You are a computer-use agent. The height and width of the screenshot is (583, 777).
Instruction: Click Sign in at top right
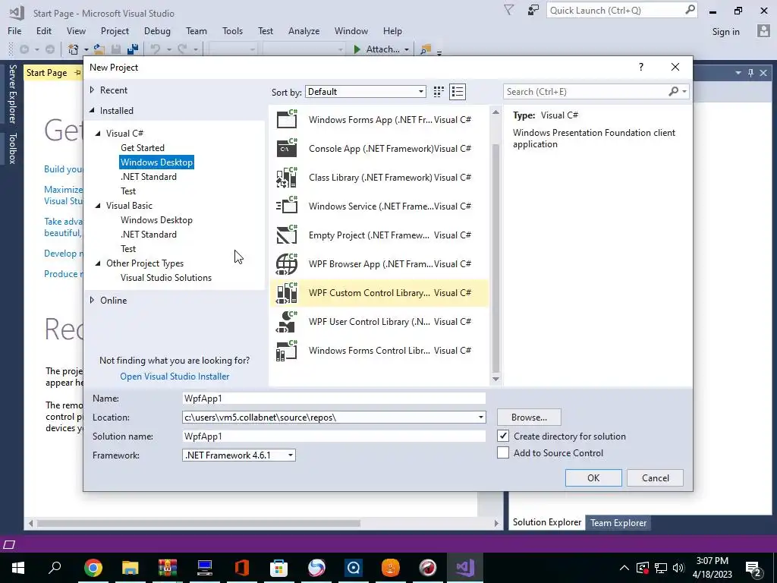point(725,32)
